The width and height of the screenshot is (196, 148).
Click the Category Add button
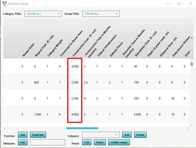tap(127, 135)
